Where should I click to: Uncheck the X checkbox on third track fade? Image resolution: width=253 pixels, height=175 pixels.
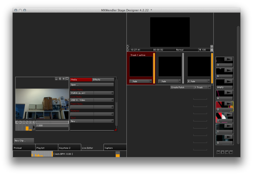[188, 81]
